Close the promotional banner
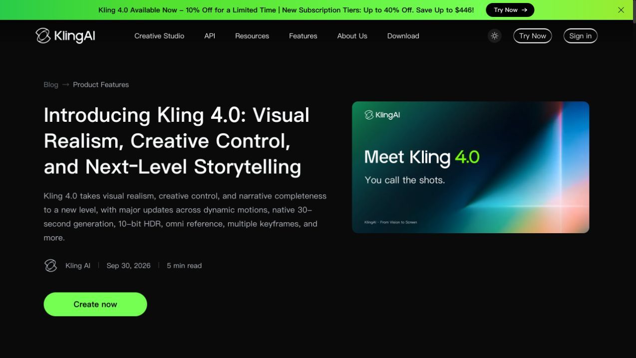Image resolution: width=636 pixels, height=358 pixels. [x=621, y=10]
